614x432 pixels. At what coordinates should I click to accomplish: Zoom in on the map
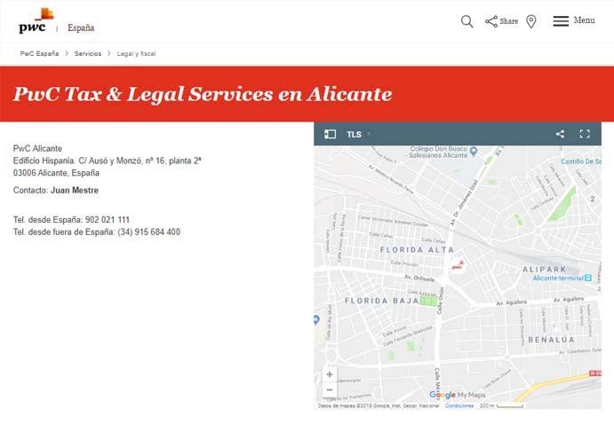click(330, 374)
